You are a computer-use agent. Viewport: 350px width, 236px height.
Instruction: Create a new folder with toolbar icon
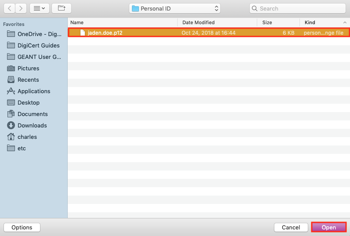pyautogui.click(x=61, y=8)
